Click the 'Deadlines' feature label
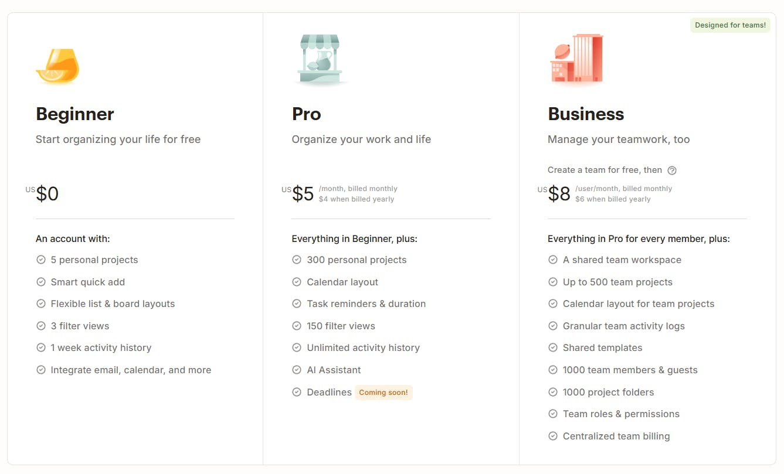 coord(330,392)
